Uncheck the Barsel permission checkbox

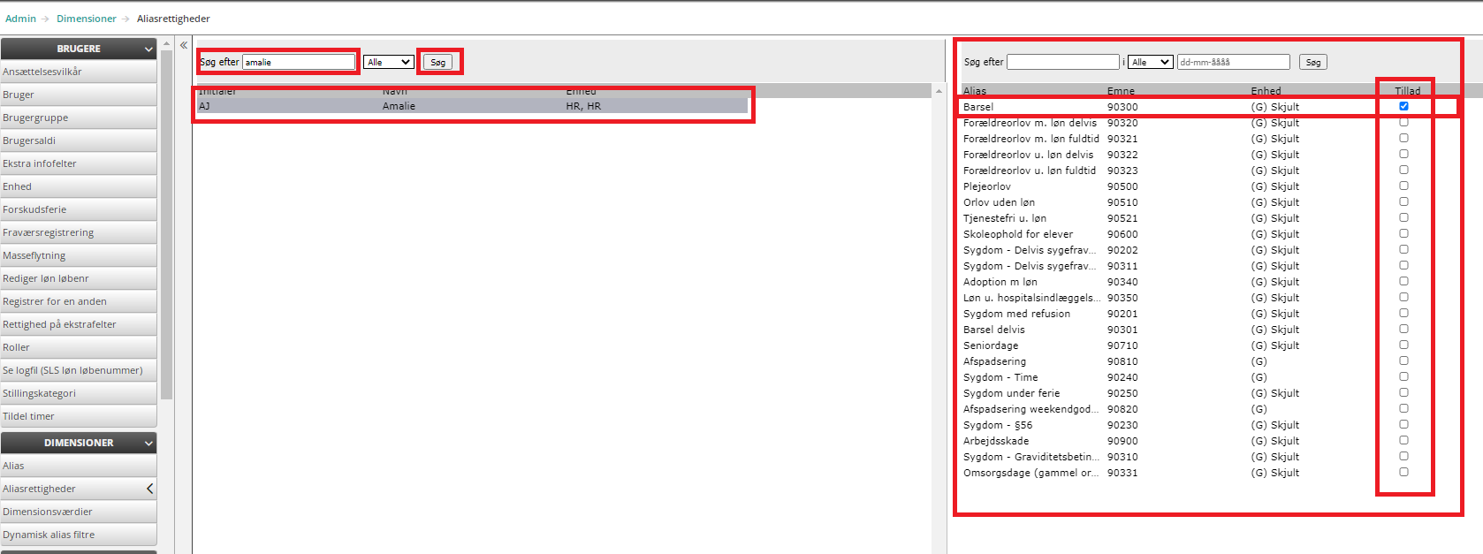[x=1403, y=106]
